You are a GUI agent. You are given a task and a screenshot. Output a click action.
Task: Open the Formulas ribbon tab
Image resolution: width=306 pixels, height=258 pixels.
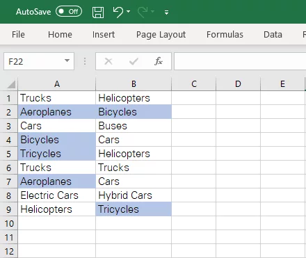point(225,35)
